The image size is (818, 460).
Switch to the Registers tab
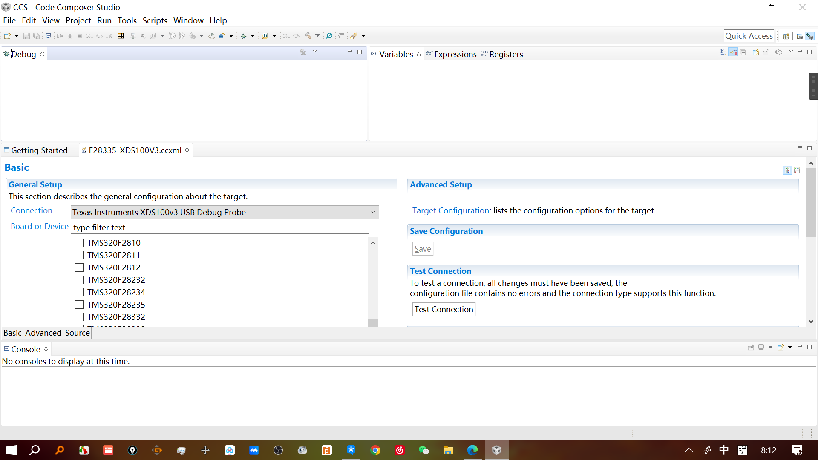click(x=502, y=54)
